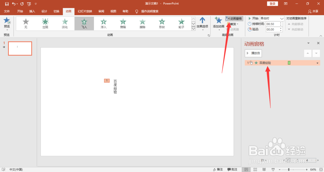Open the Trigger (触发) dropdown
The image size is (324, 172).
233,24
